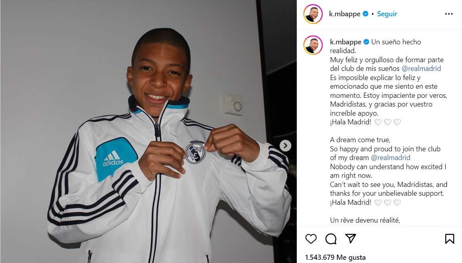462x263 pixels.
Task: Click the verified badge beside header username
Action: click(365, 14)
